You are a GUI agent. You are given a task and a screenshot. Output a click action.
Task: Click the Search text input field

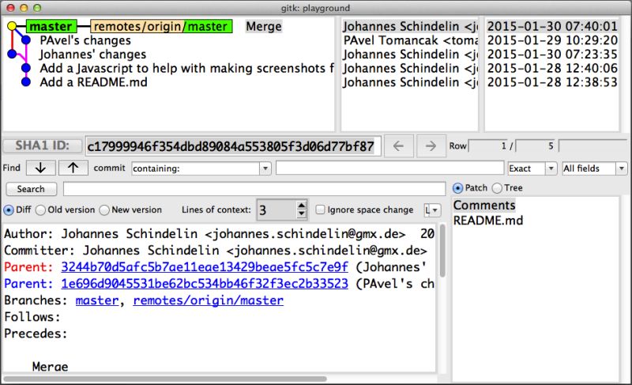(x=254, y=189)
